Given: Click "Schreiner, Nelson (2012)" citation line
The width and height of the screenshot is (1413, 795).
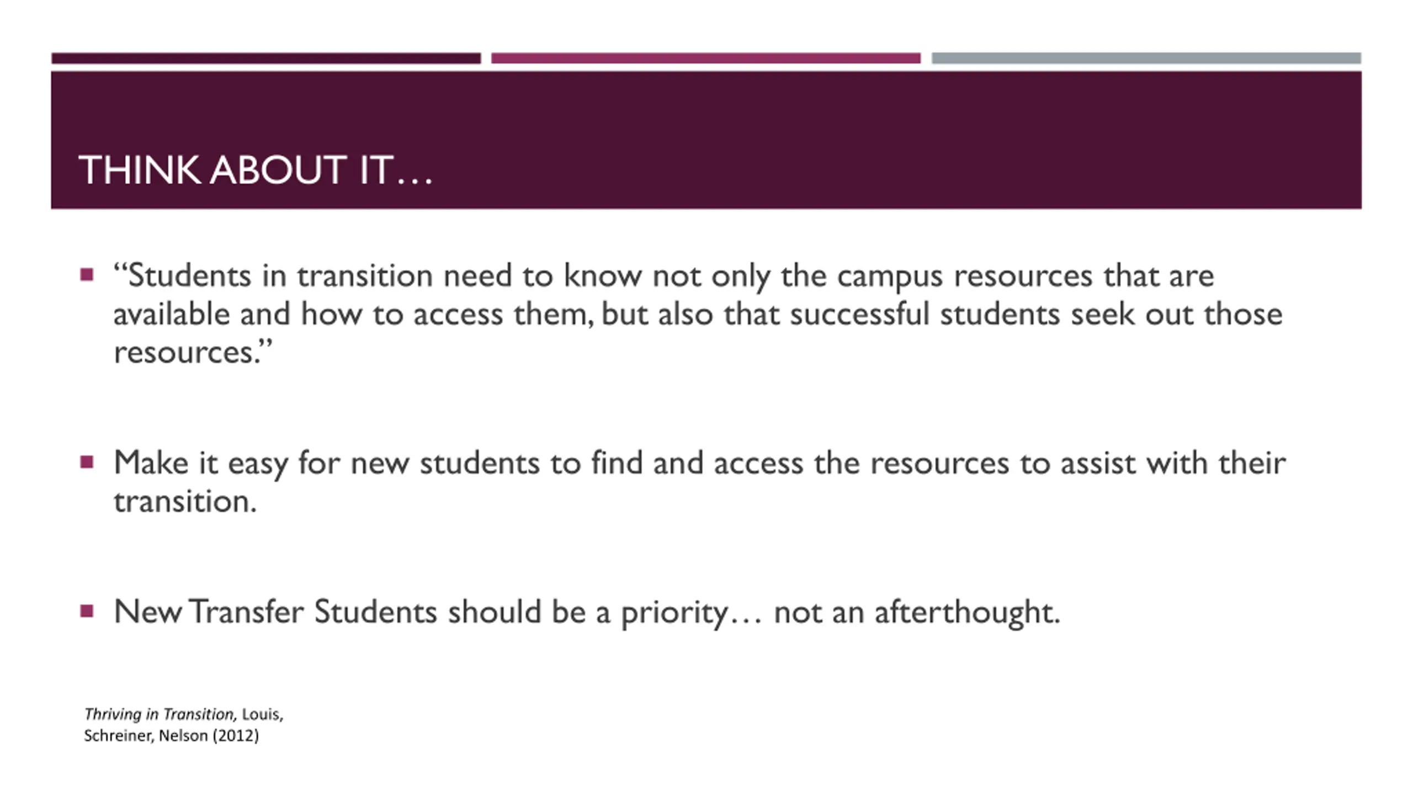Looking at the screenshot, I should tap(171, 736).
